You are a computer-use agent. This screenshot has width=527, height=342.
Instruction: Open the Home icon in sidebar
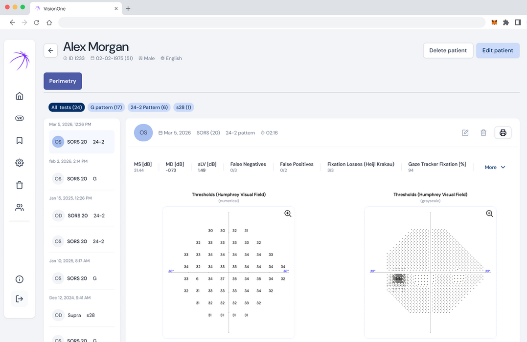(20, 96)
